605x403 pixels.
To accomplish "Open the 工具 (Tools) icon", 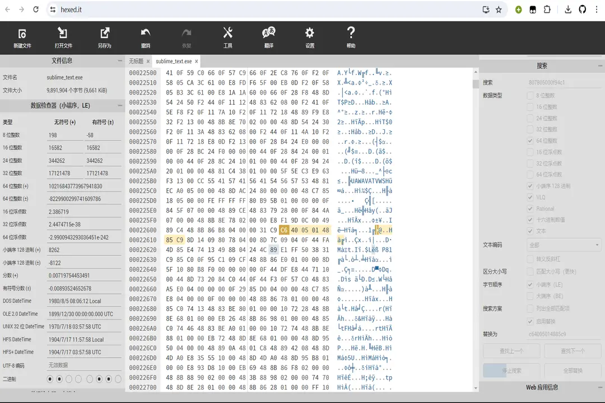I will [x=227, y=38].
